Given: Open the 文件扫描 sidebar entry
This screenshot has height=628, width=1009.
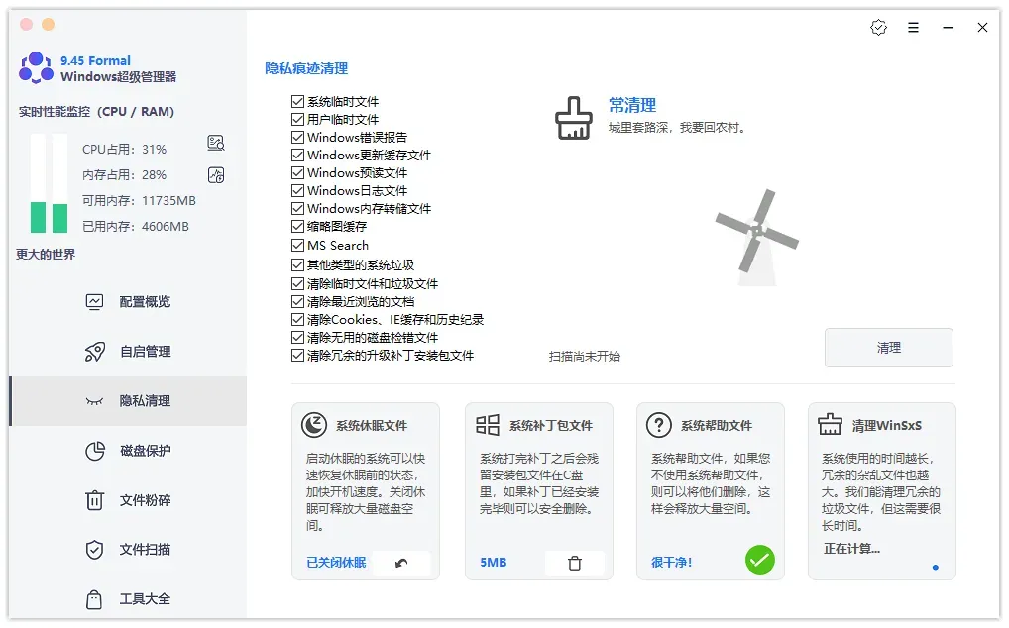Looking at the screenshot, I should point(129,550).
